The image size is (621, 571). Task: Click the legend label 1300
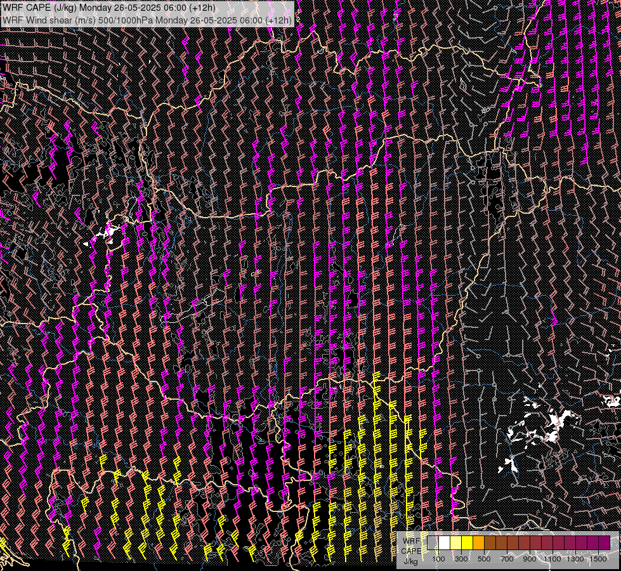click(x=575, y=559)
